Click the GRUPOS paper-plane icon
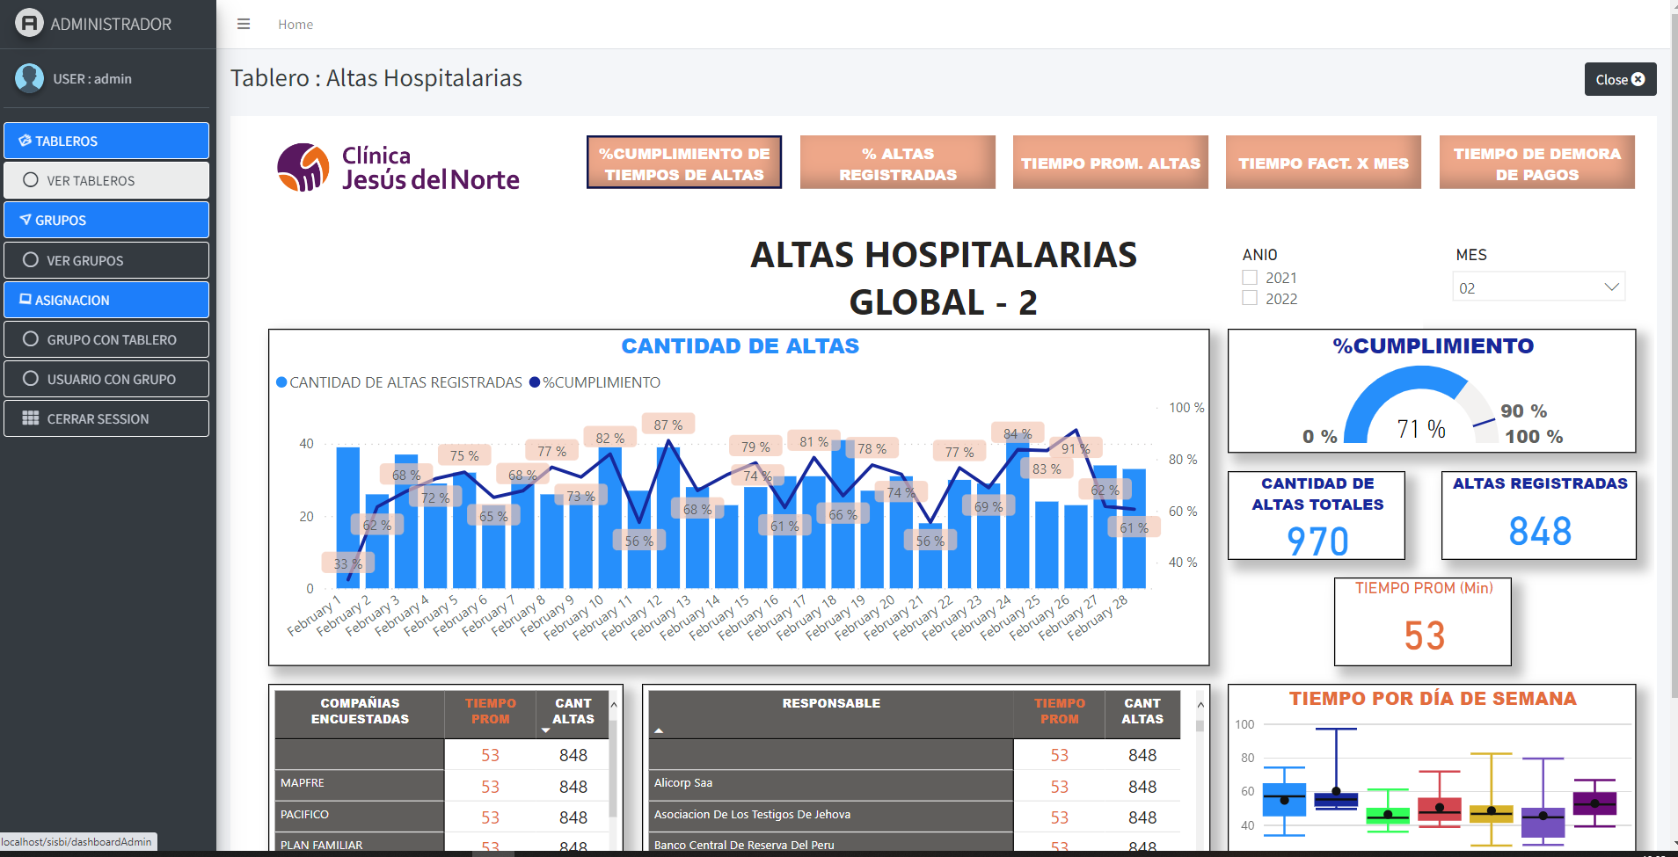The height and width of the screenshot is (857, 1678). point(24,220)
